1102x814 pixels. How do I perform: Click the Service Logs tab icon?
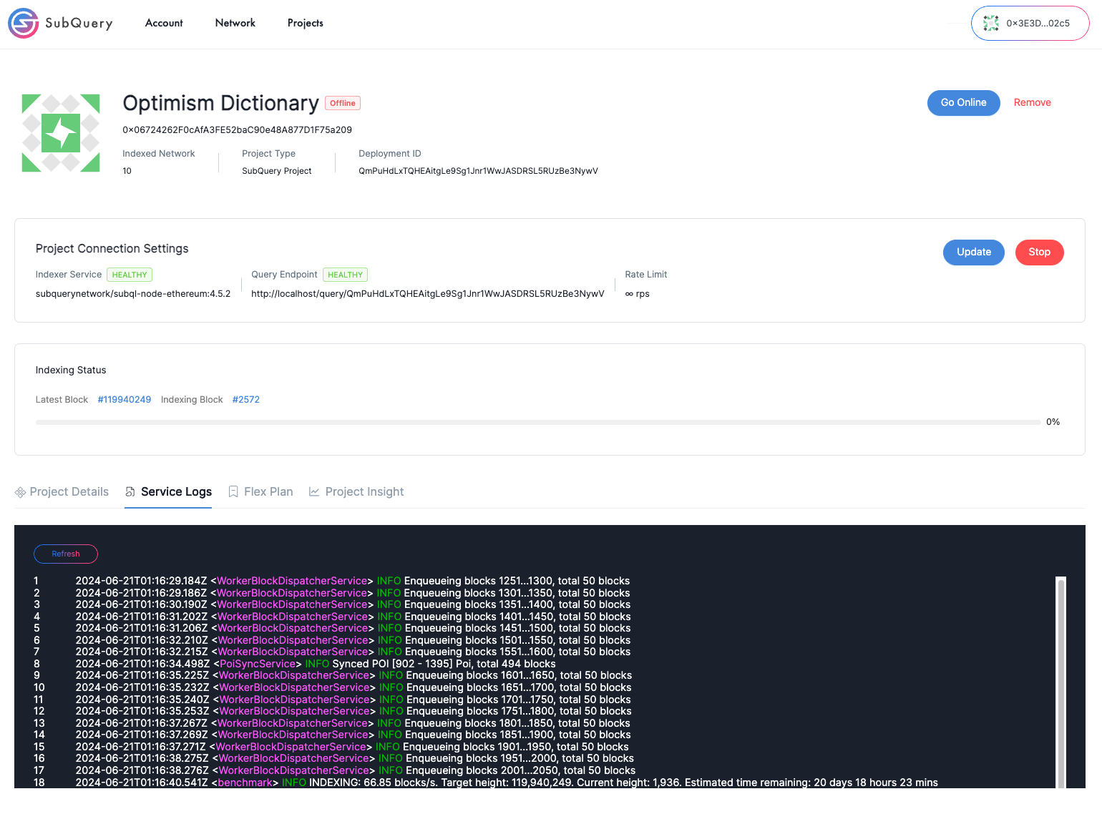pyautogui.click(x=130, y=492)
